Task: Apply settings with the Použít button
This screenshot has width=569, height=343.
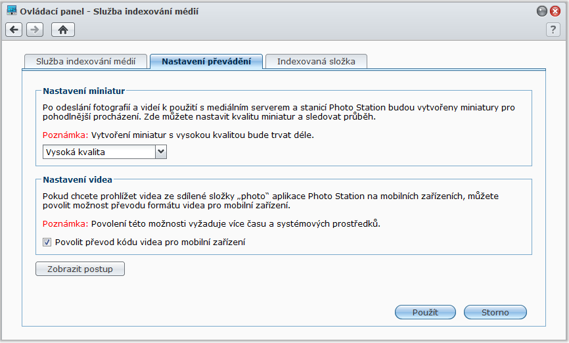Action: pos(425,312)
